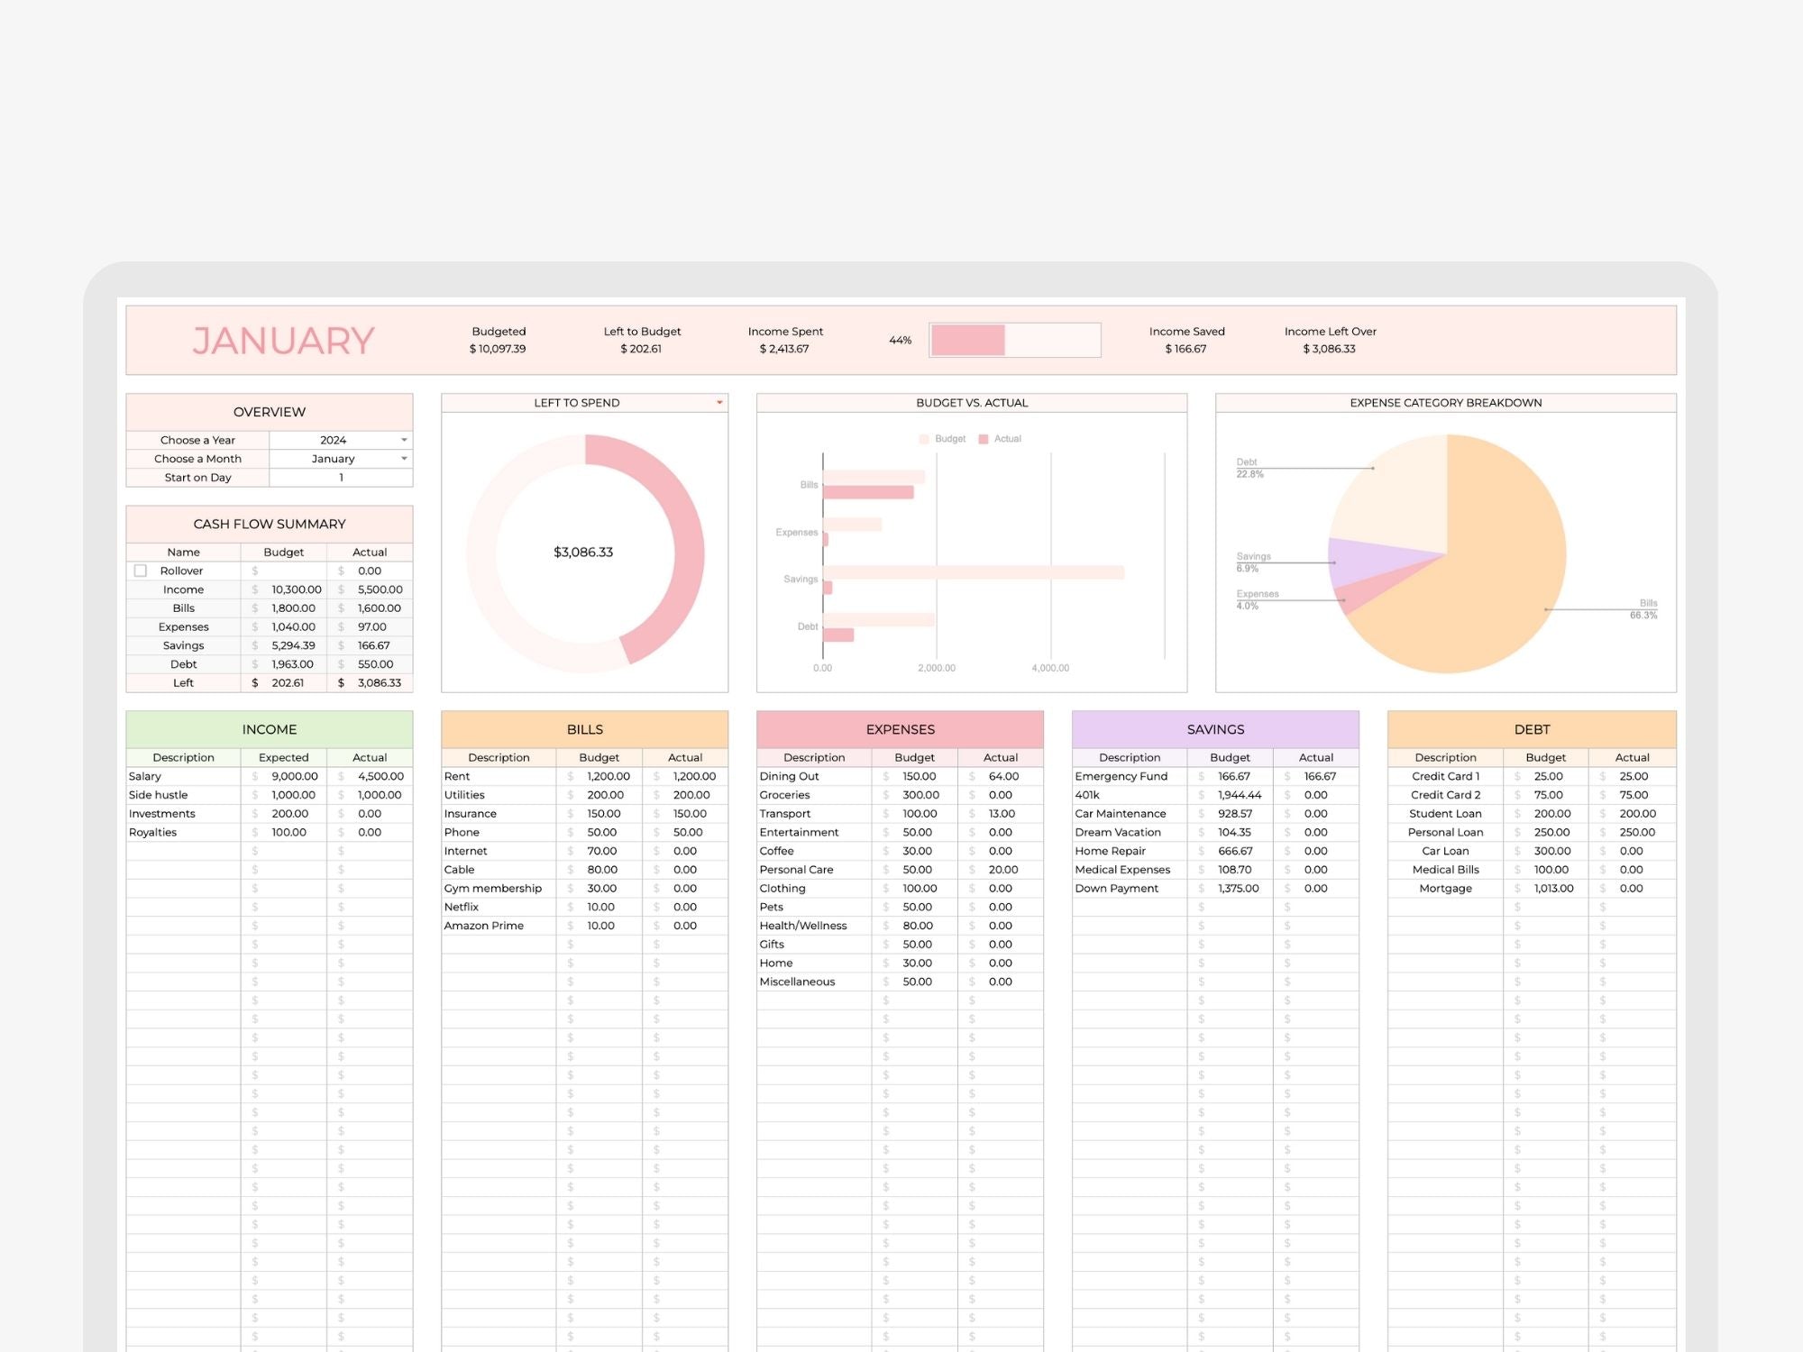Click the Debt actual bar in chart
The height and width of the screenshot is (1352, 1803).
pyautogui.click(x=838, y=635)
